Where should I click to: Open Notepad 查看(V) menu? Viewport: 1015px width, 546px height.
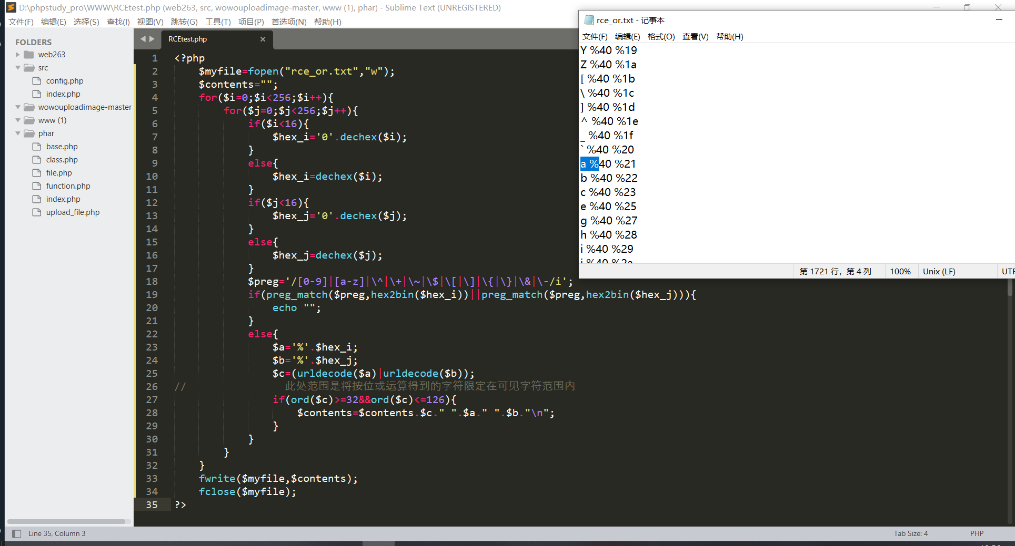tap(696, 36)
